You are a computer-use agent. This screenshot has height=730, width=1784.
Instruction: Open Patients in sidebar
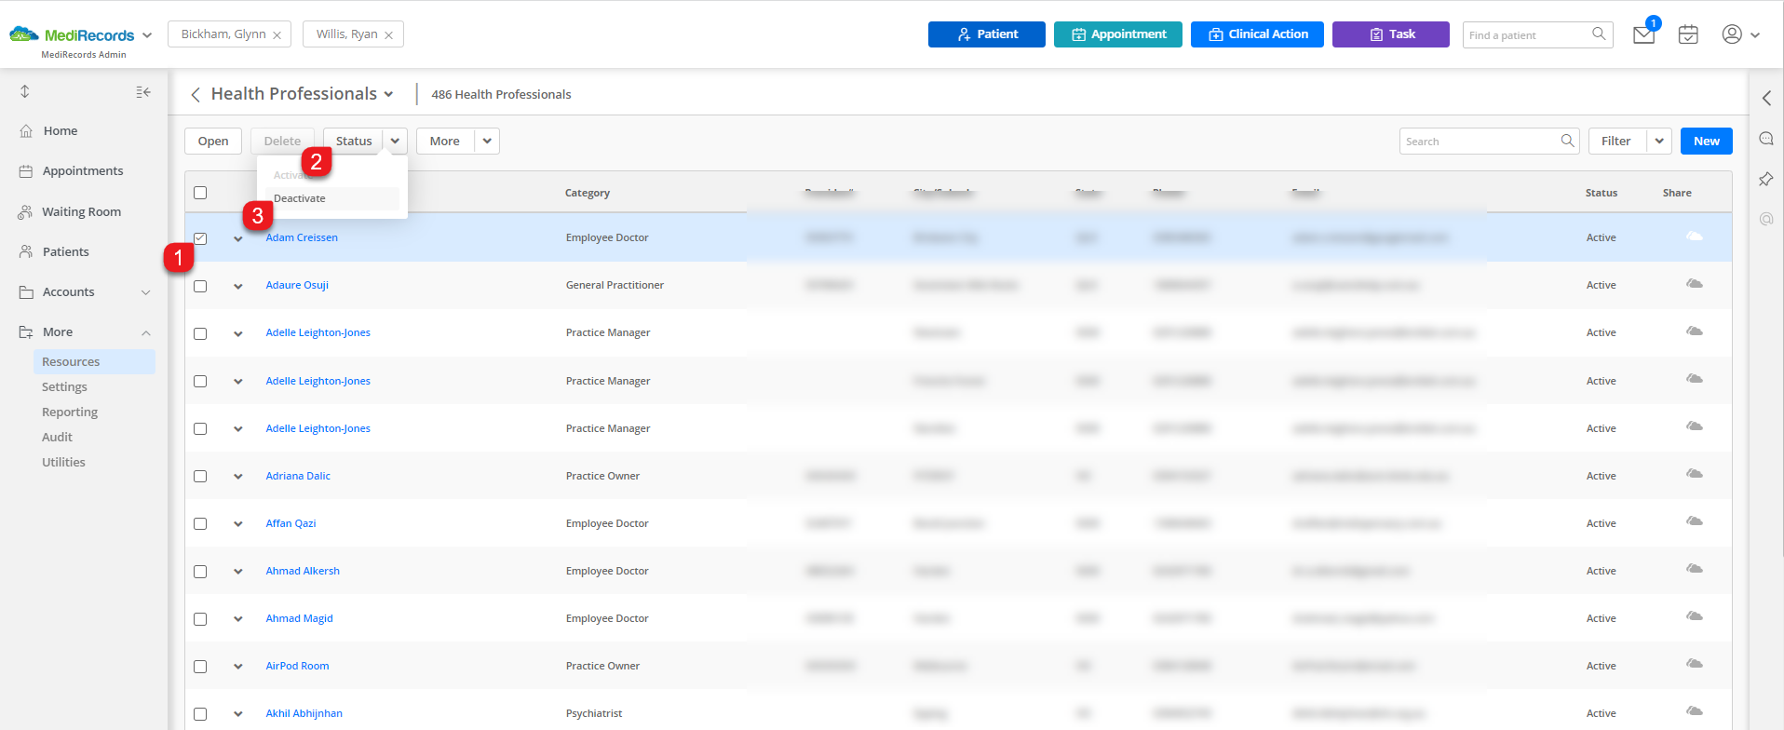[66, 251]
